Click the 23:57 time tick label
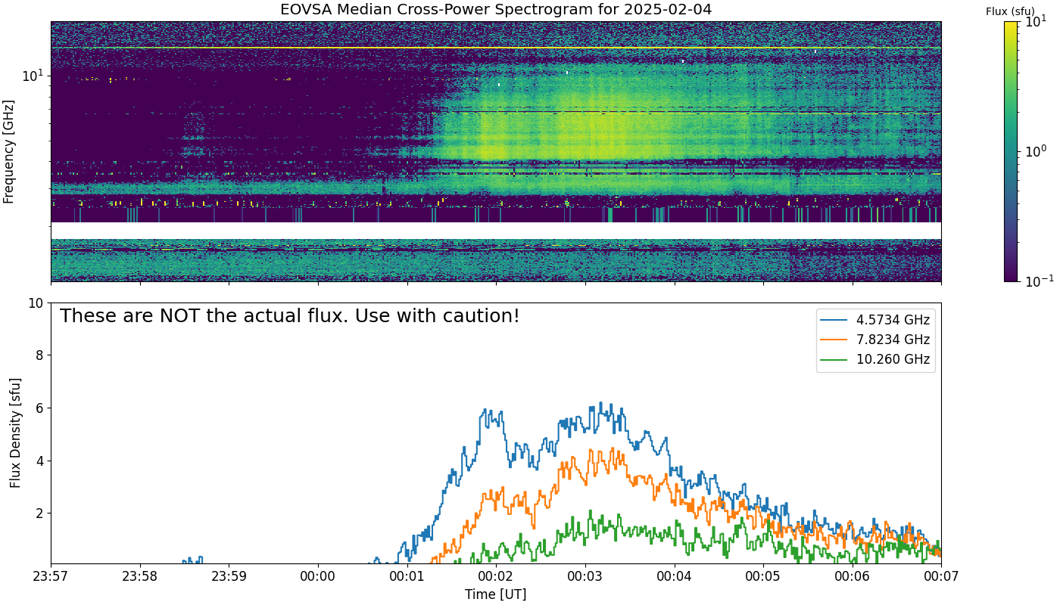The width and height of the screenshot is (1060, 605). pyautogui.click(x=51, y=578)
